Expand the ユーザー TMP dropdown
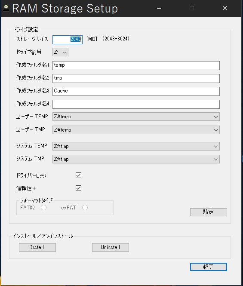The width and height of the screenshot is (243, 286). [136, 130]
